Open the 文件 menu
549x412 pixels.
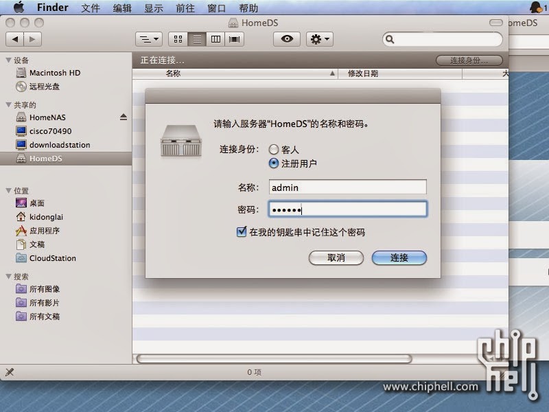[91, 8]
